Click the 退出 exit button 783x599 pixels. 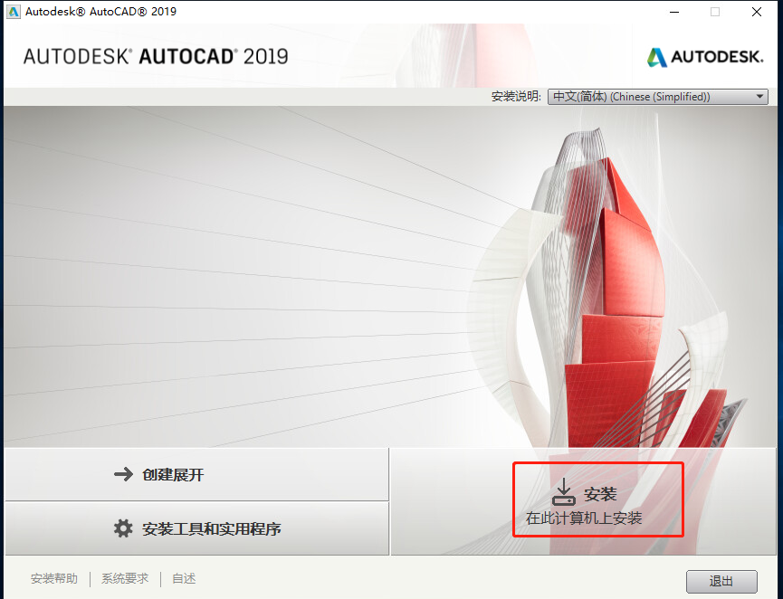point(721,582)
